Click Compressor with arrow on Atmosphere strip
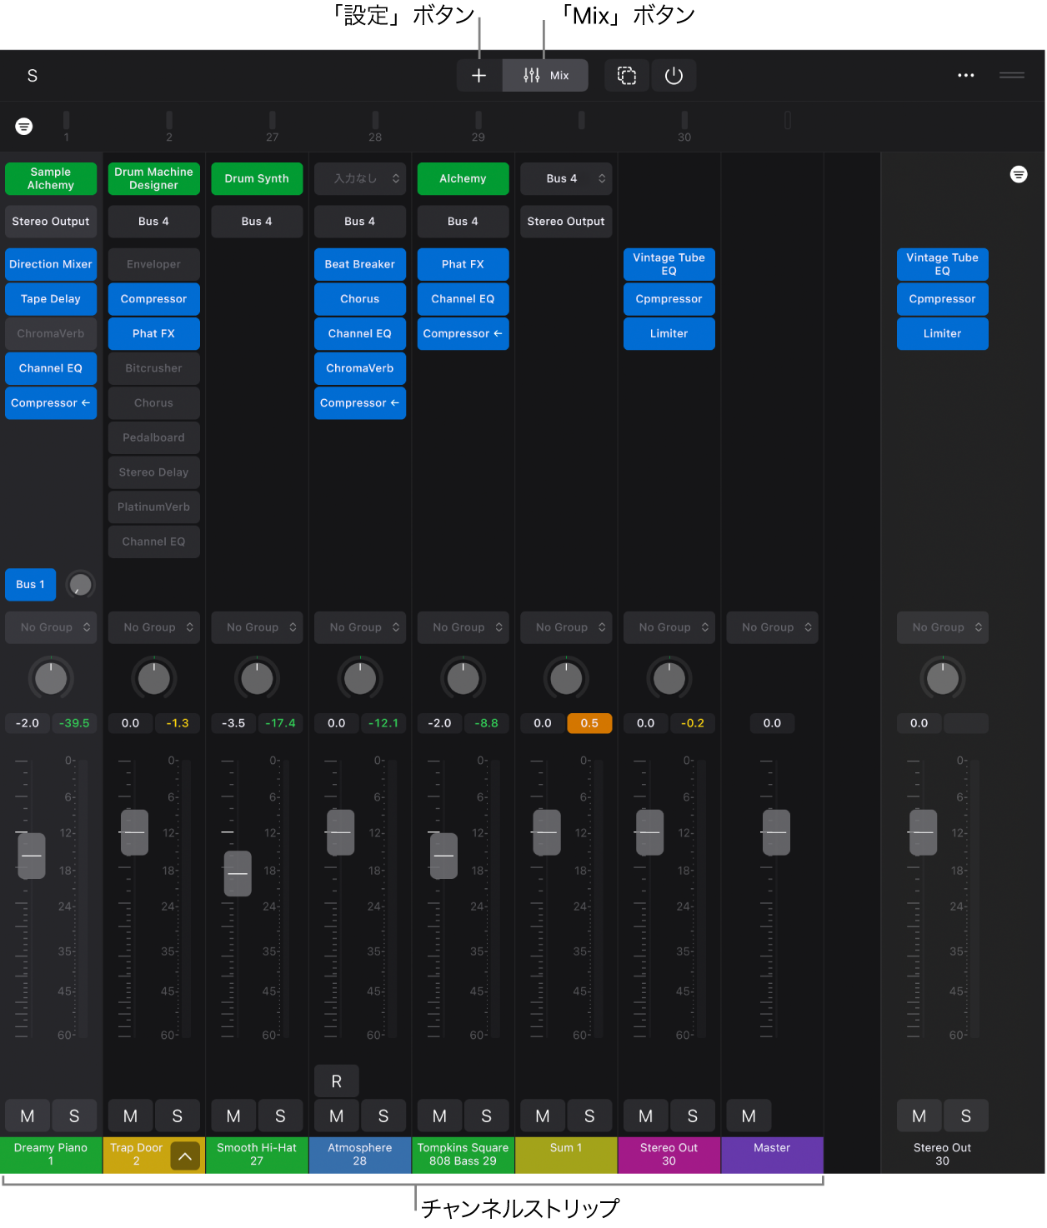This screenshot has height=1228, width=1047. (360, 403)
